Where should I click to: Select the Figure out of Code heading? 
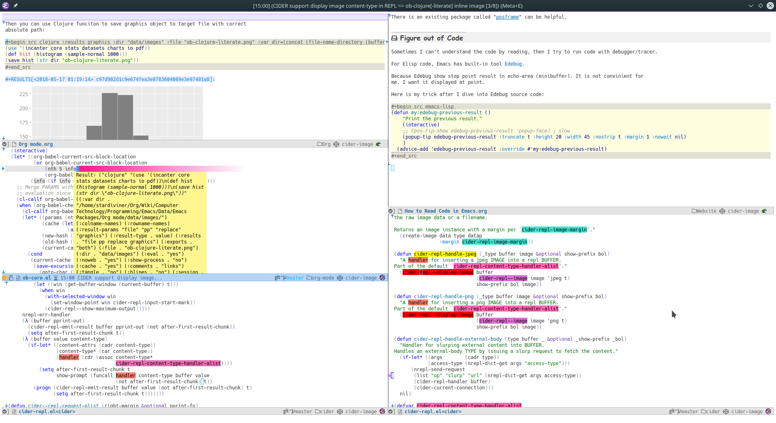[431, 38]
